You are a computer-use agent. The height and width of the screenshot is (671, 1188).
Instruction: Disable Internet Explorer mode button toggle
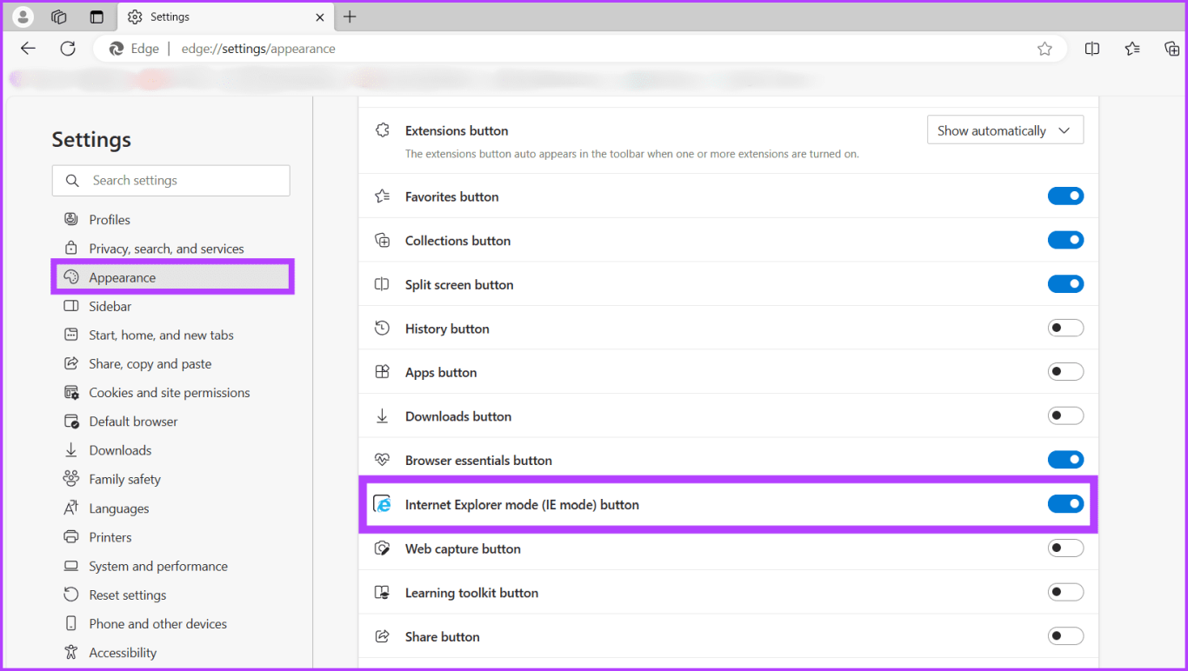tap(1065, 504)
